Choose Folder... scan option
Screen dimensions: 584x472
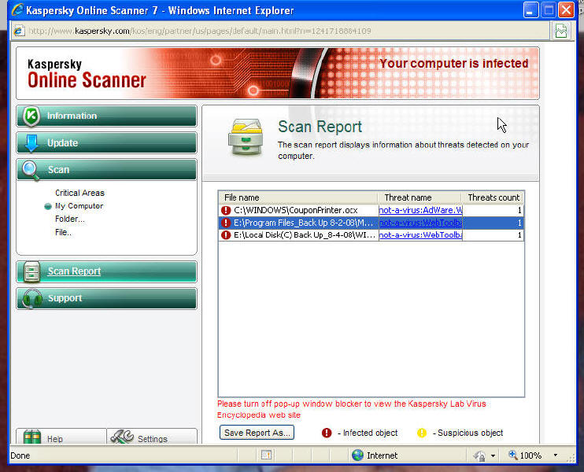69,219
